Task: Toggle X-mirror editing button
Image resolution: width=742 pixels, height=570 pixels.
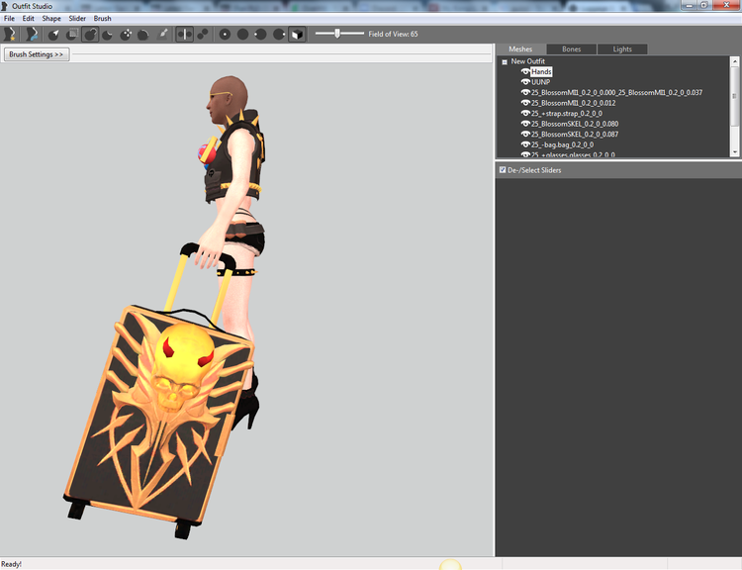Action: [185, 34]
